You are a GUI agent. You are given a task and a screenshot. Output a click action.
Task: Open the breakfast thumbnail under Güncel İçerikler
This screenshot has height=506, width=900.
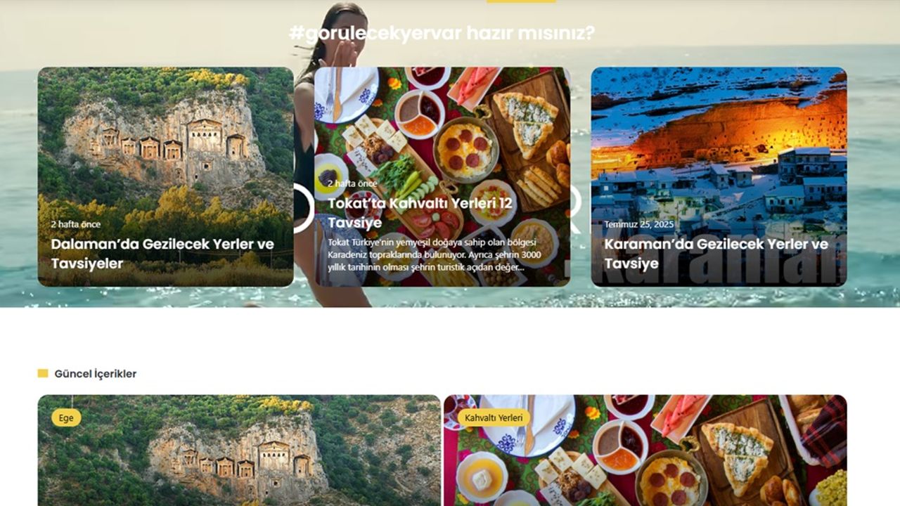tap(645, 450)
